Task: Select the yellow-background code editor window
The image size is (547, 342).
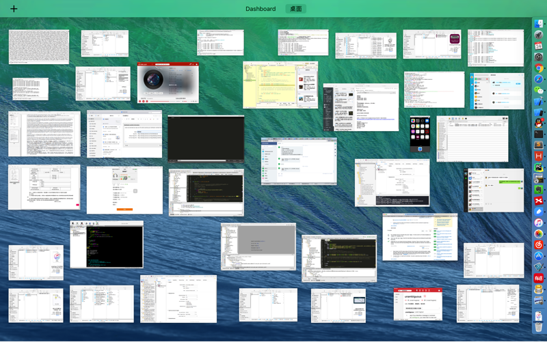Action: click(280, 85)
